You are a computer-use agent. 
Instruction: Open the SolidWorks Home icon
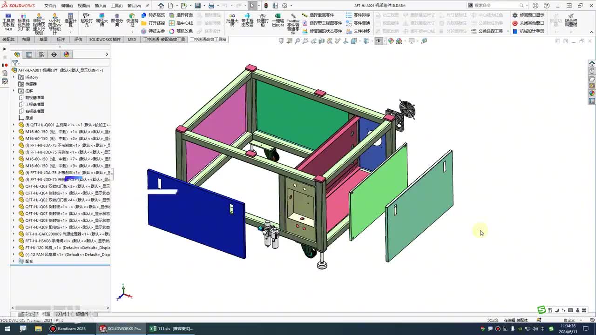click(x=161, y=6)
